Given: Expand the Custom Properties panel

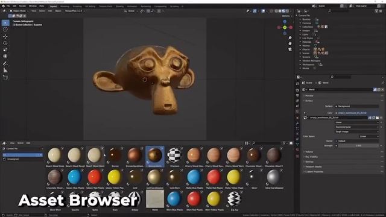Looking at the screenshot, I should point(314,171).
